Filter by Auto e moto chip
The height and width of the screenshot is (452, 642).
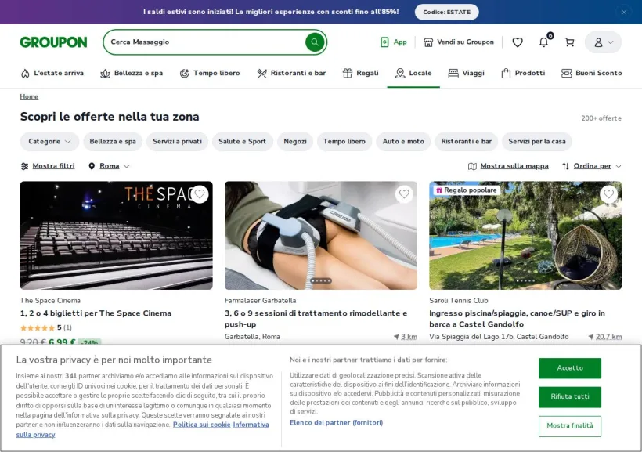tap(403, 141)
